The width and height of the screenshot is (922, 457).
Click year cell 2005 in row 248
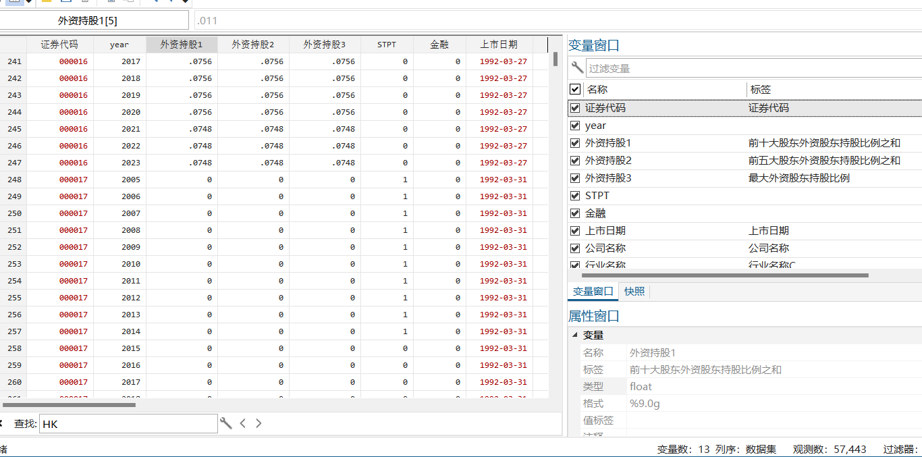click(119, 180)
